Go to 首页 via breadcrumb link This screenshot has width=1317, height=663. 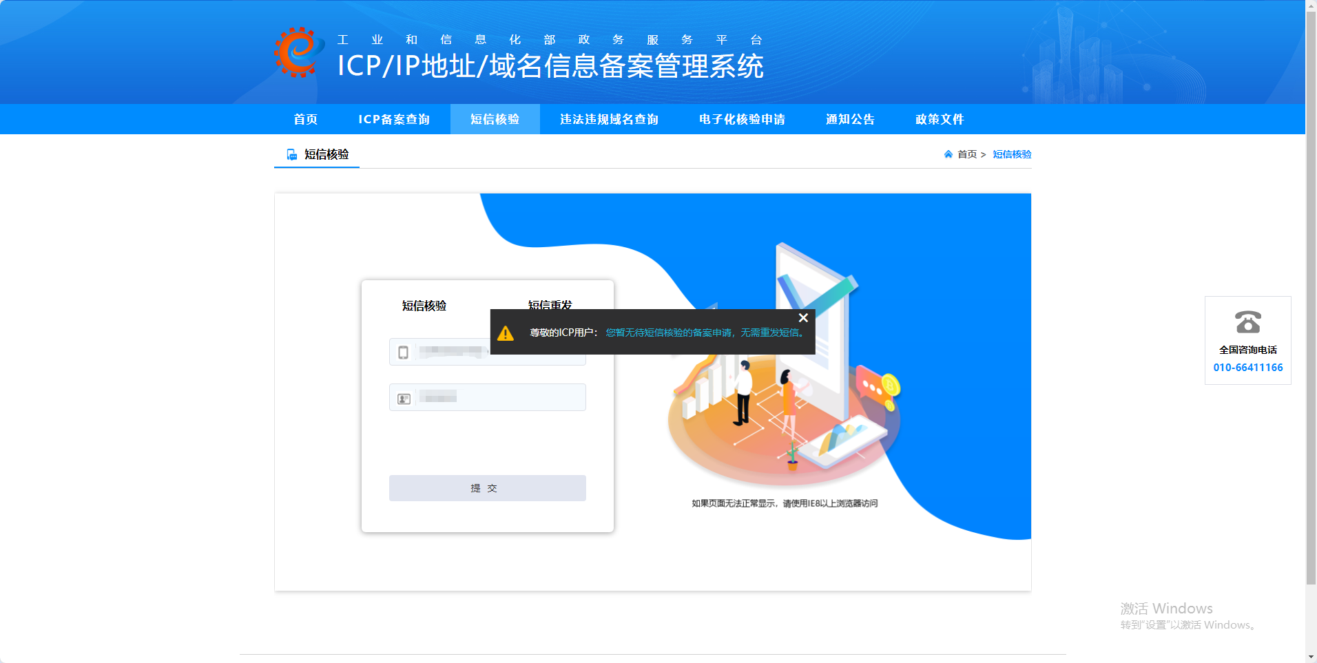967,154
